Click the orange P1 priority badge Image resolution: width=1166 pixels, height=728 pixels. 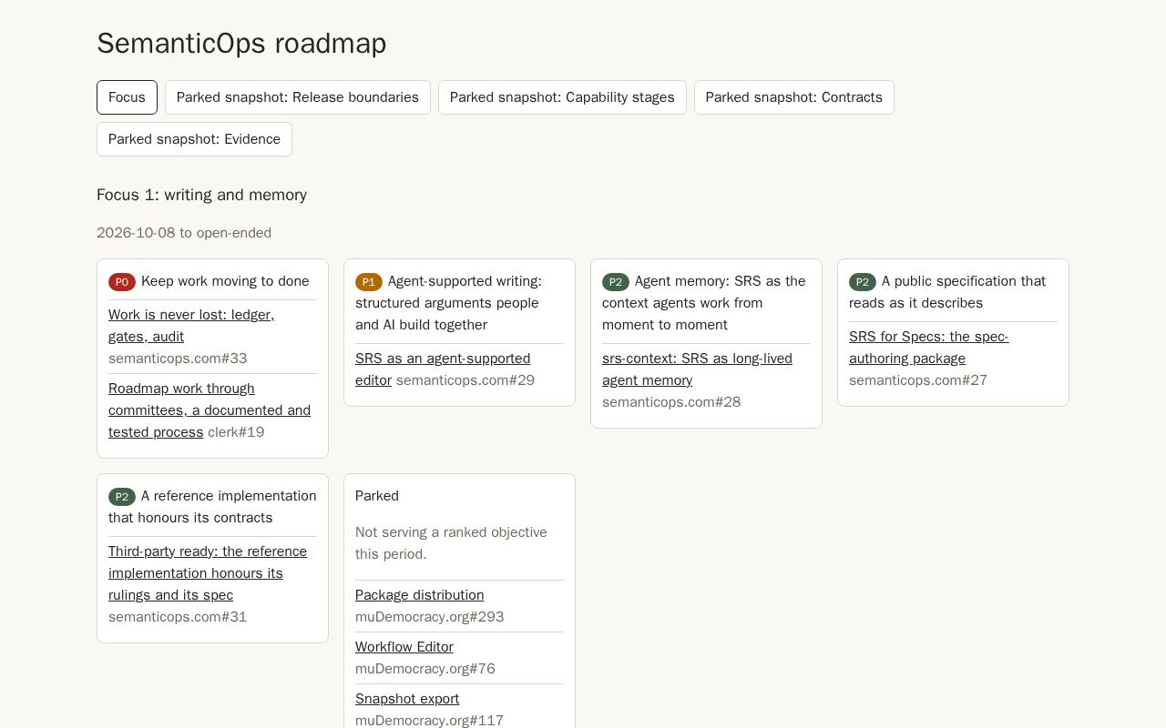pyautogui.click(x=369, y=282)
